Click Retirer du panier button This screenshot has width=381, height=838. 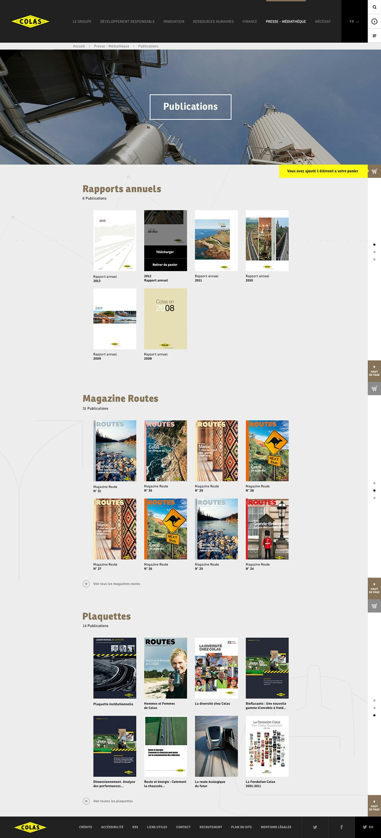(x=165, y=264)
